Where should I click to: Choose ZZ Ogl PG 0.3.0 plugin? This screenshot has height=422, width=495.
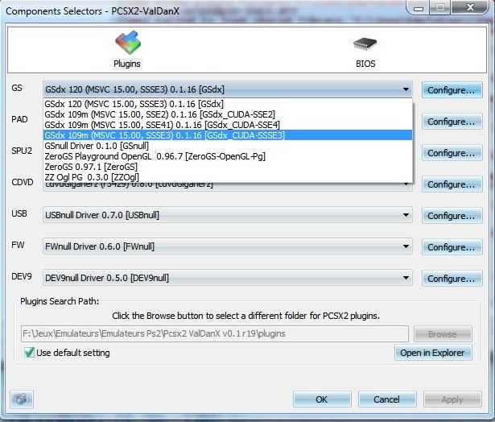(228, 177)
